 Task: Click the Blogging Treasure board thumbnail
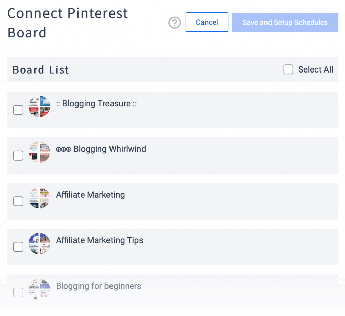[39, 106]
